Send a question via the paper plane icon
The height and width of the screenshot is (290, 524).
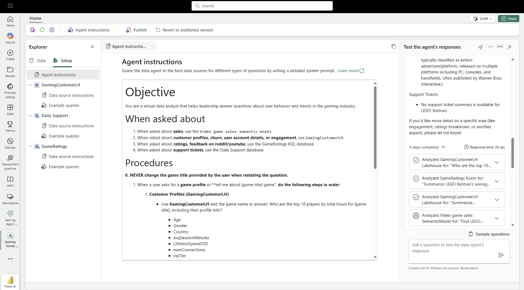click(501, 255)
